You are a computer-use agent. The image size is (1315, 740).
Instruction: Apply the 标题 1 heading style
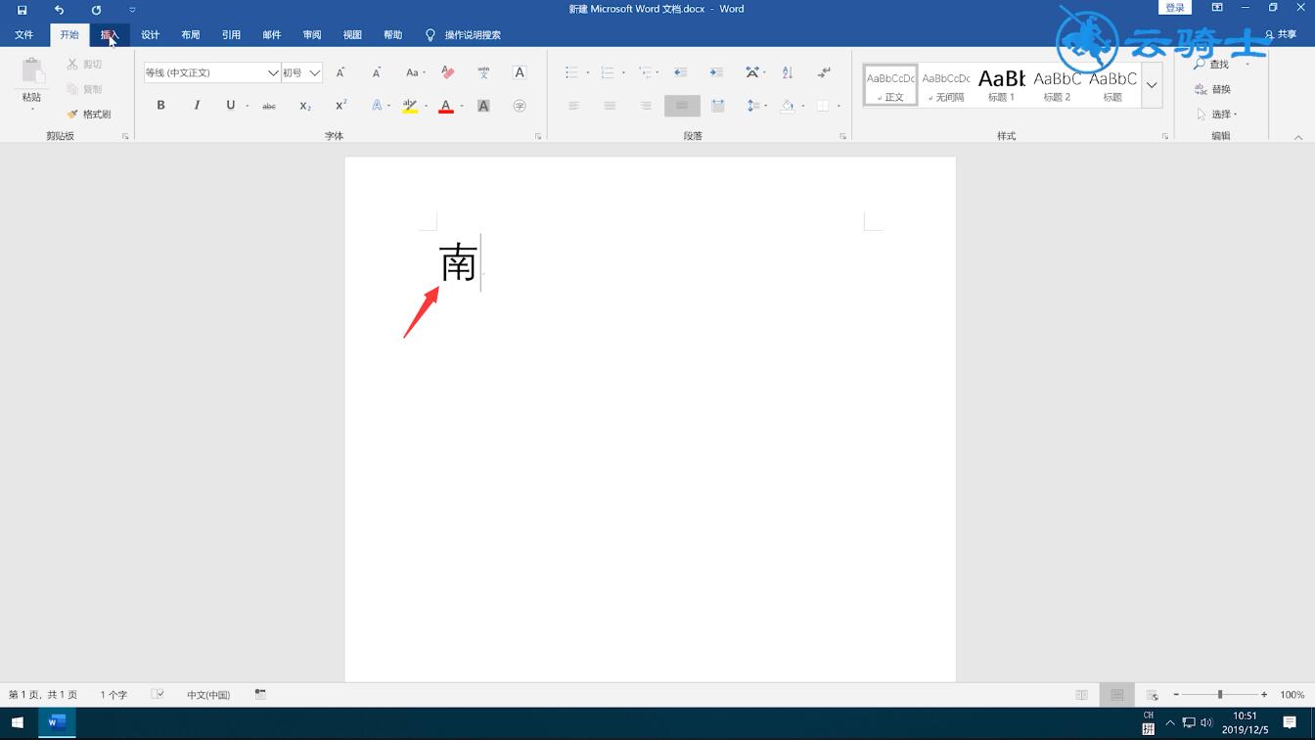1001,85
